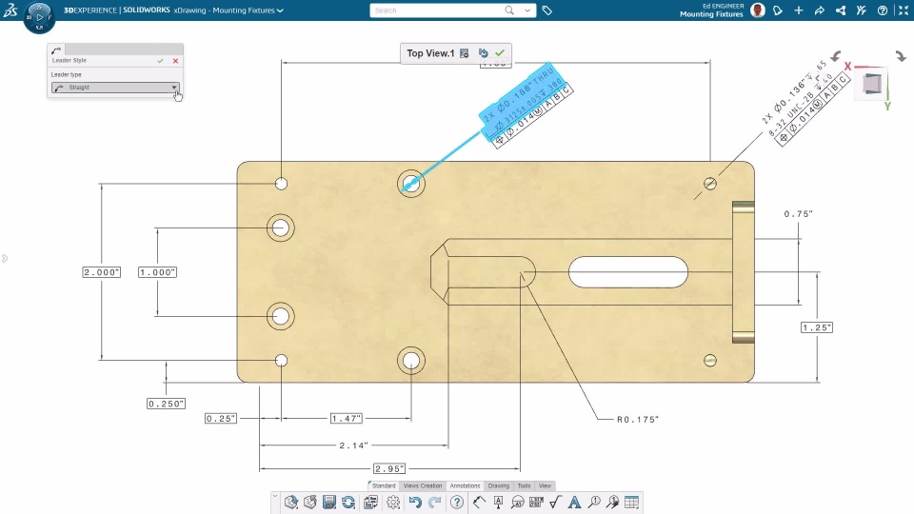Select the 2.000" dimension
The height and width of the screenshot is (514, 914).
(x=102, y=272)
